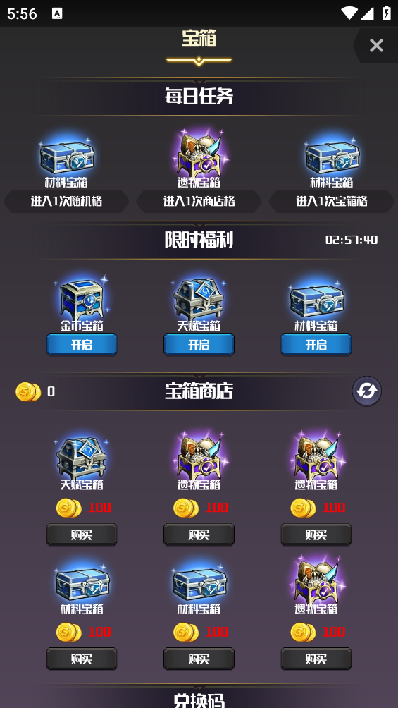The height and width of the screenshot is (708, 398).
Task: Close the 宝箱 panel
Action: pyautogui.click(x=376, y=45)
